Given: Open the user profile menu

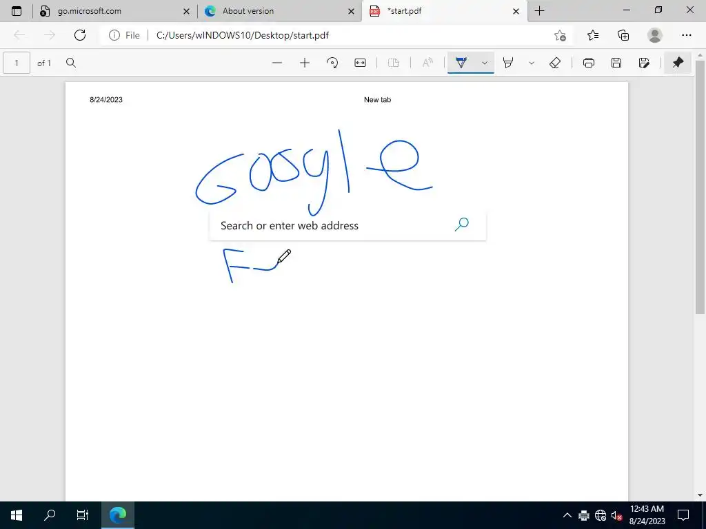Looking at the screenshot, I should pyautogui.click(x=655, y=35).
